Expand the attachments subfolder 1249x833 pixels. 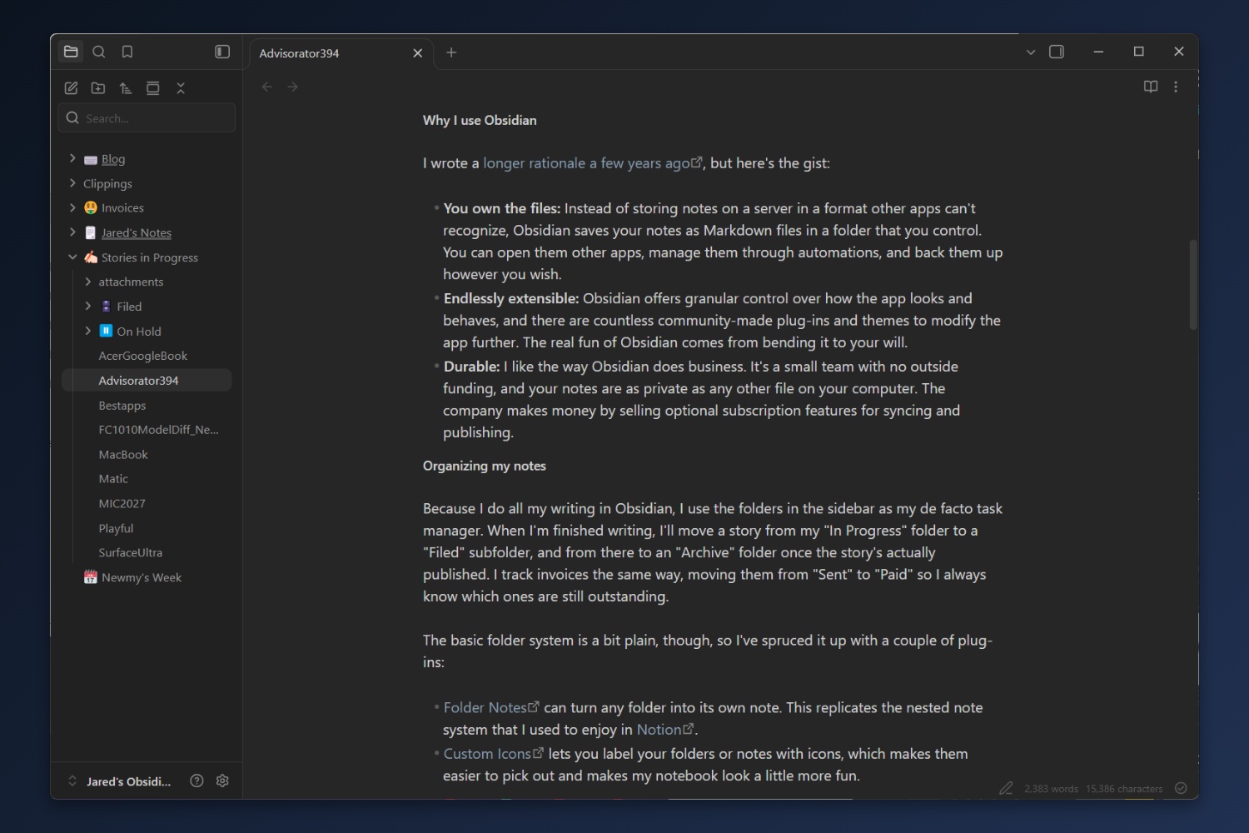point(88,282)
